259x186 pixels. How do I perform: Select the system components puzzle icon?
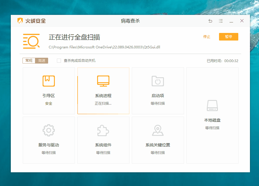coord(103,130)
